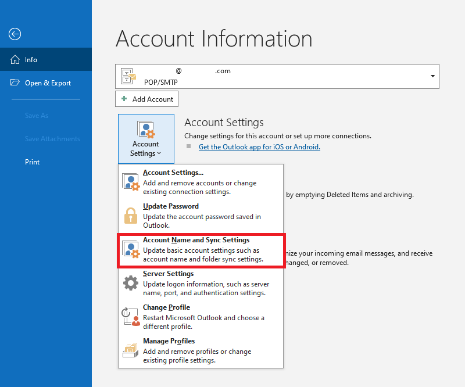Select the Account Settings... menu entry

[173, 173]
